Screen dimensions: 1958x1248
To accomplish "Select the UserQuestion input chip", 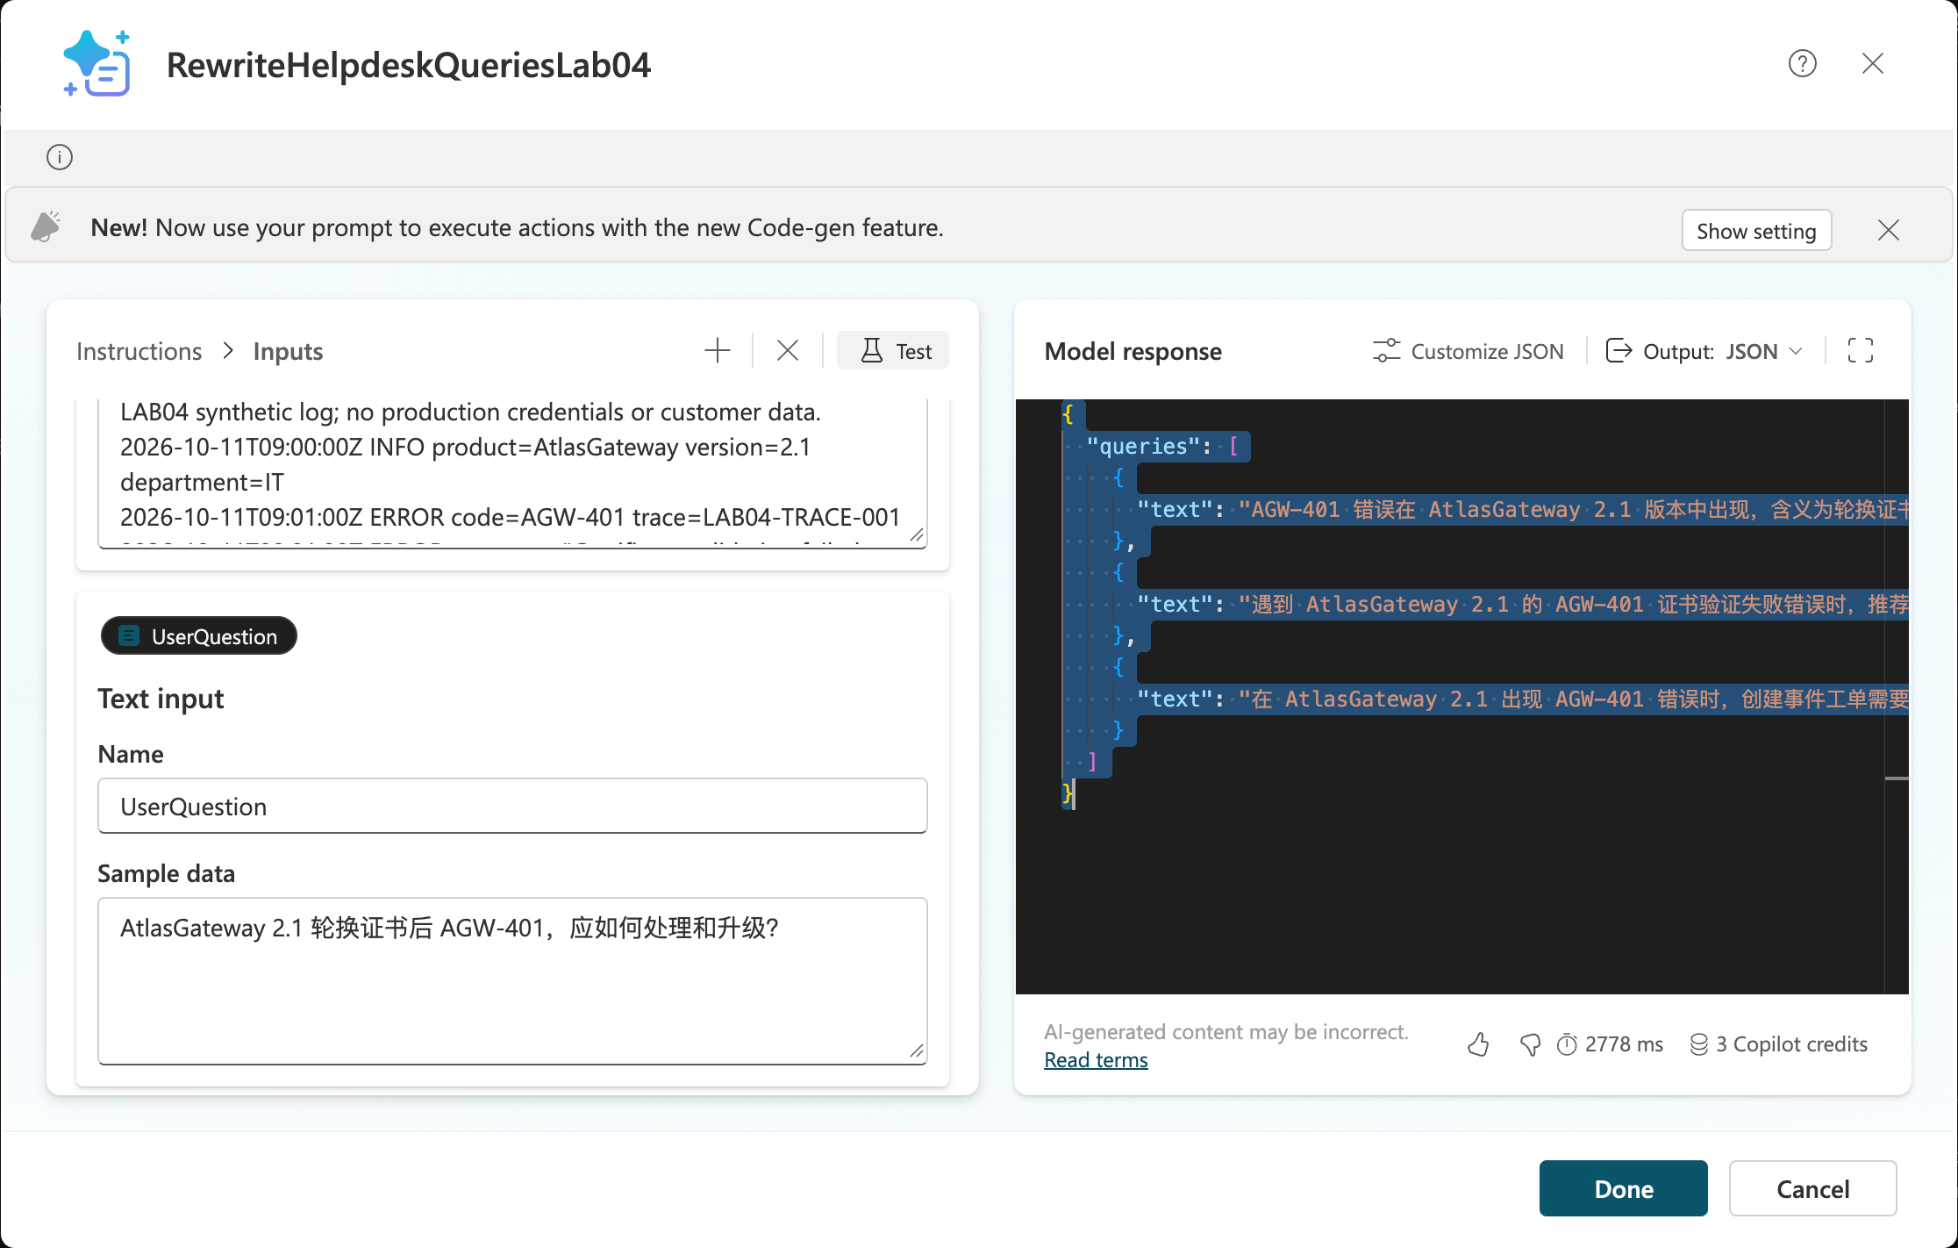I will pyautogui.click(x=199, y=636).
